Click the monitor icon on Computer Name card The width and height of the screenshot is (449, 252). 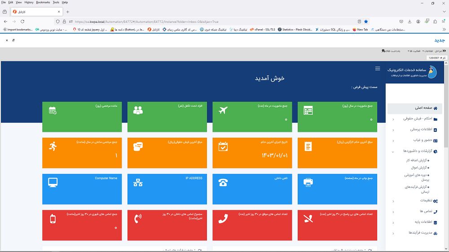53,182
